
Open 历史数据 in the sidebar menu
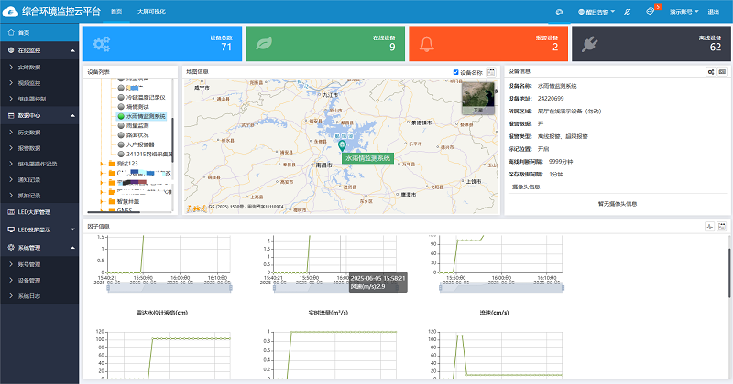coord(30,132)
